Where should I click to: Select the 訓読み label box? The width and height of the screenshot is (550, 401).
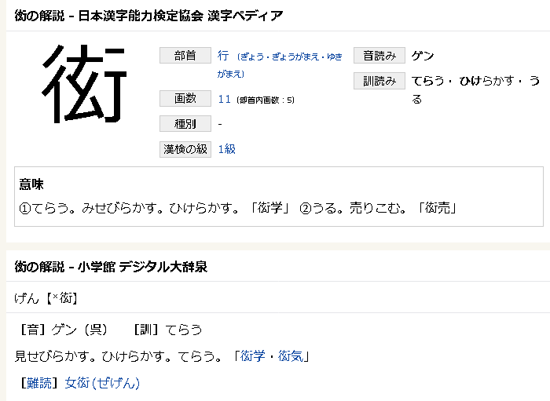(x=379, y=81)
